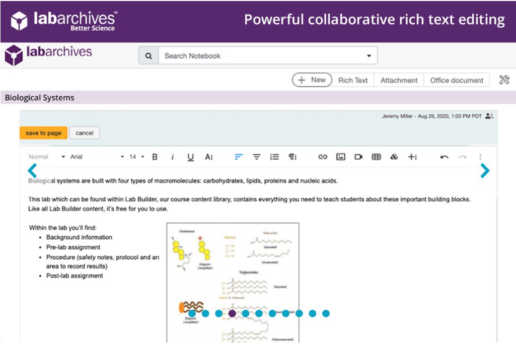Click the orange save to page button

pyautogui.click(x=43, y=133)
